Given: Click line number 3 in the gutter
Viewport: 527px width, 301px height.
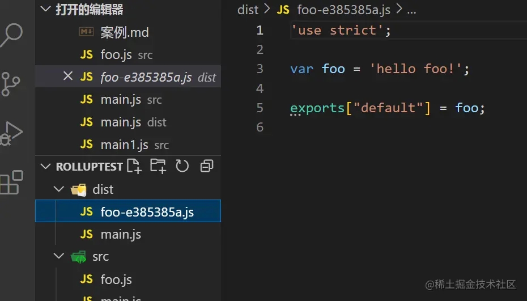Looking at the screenshot, I should click(260, 69).
